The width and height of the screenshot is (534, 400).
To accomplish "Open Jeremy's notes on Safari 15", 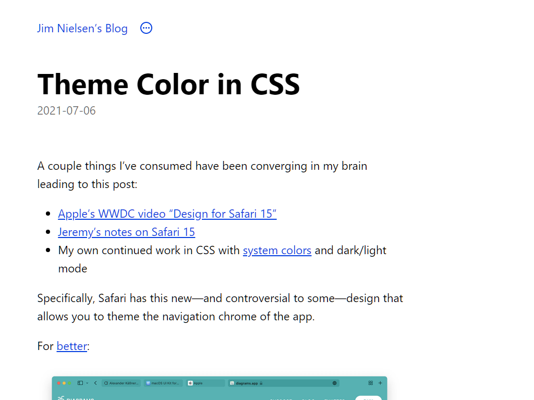I will (x=126, y=232).
